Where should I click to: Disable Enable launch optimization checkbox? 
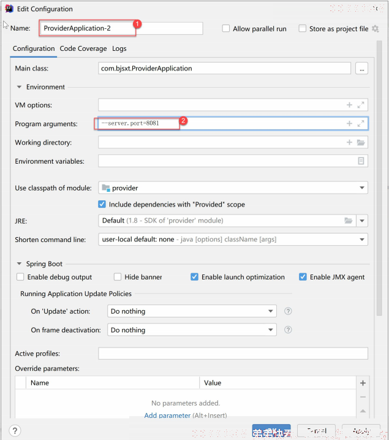click(194, 277)
